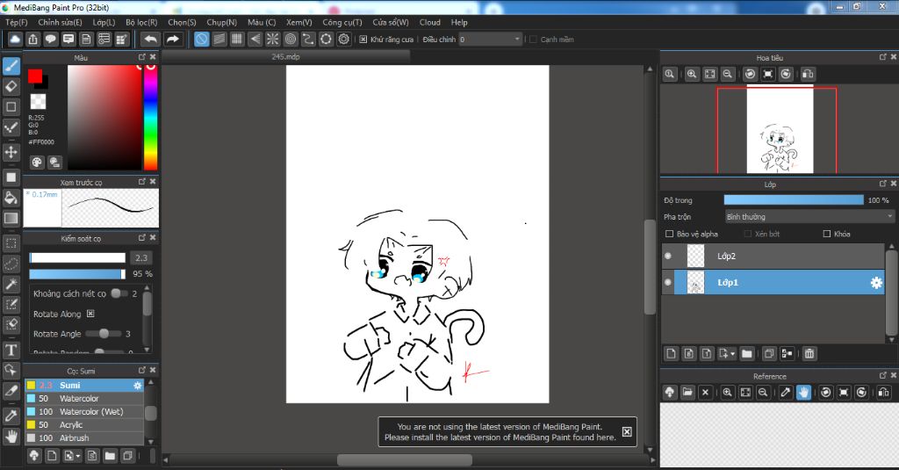The image size is (899, 470).
Task: Click the Undo arrow in toolbar
Action: coord(151,39)
